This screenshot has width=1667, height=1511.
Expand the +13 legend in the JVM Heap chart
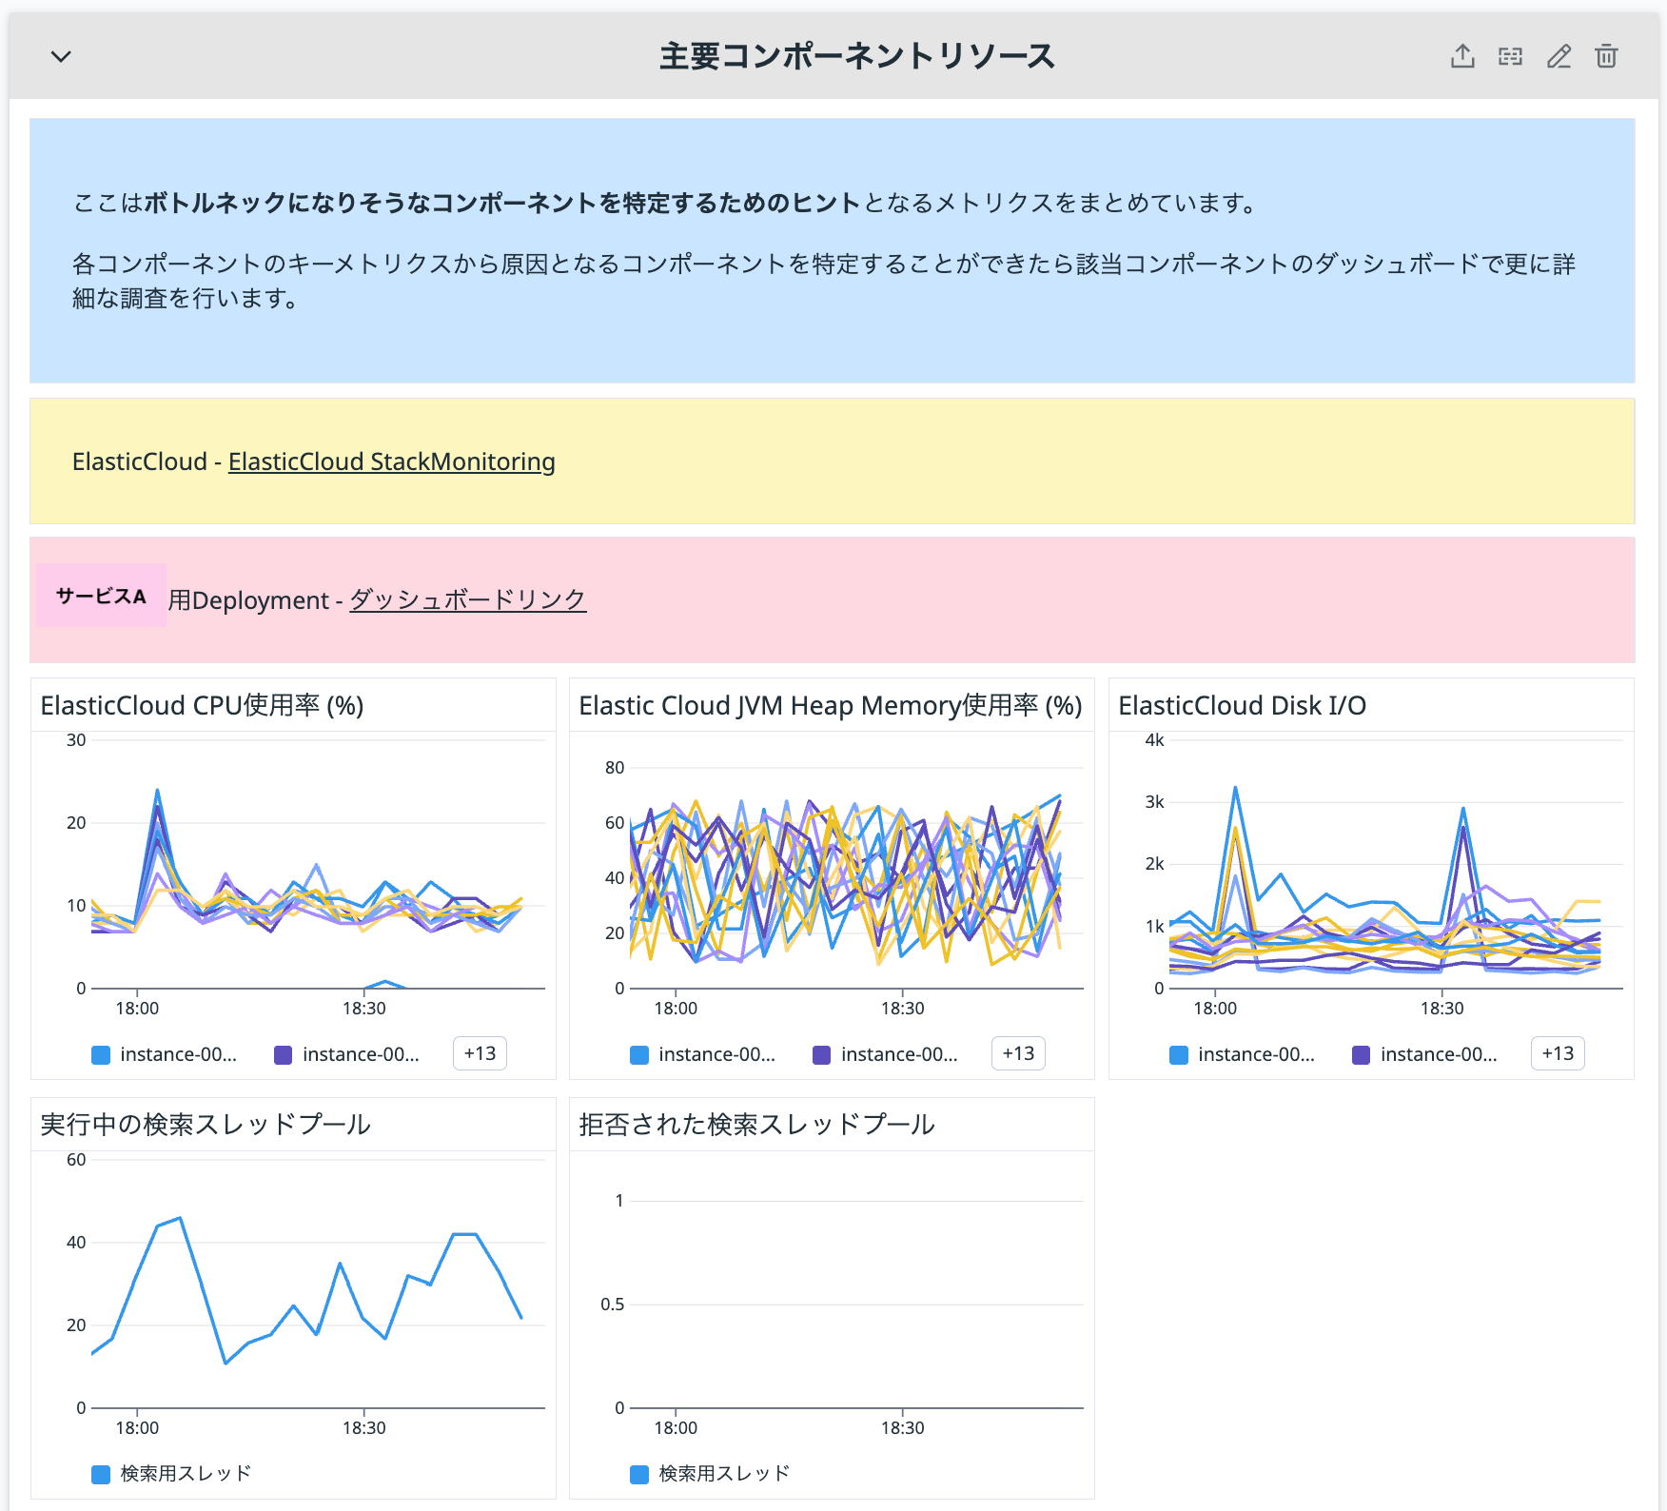1017,1053
